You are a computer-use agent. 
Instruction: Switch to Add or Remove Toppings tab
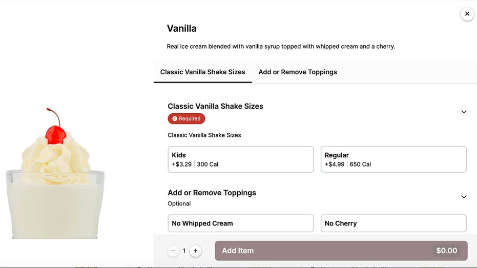[x=298, y=72]
